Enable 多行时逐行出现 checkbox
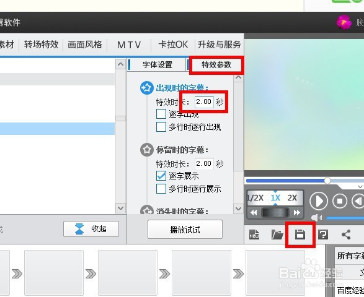Viewport: 364px width, 297px height. (161, 127)
